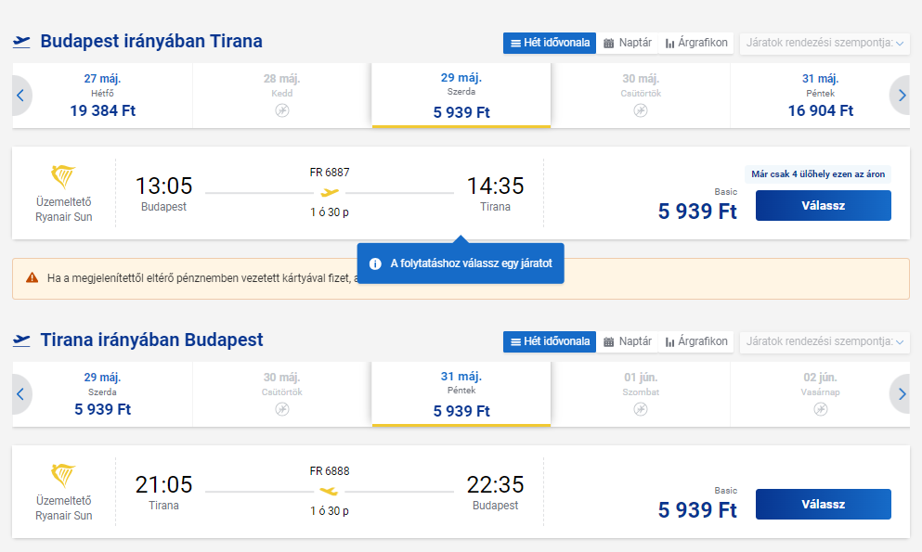Screen dimensions: 922x552
Task: Click the Ryanair harp logo on flight FR 6887
Action: pos(63,176)
